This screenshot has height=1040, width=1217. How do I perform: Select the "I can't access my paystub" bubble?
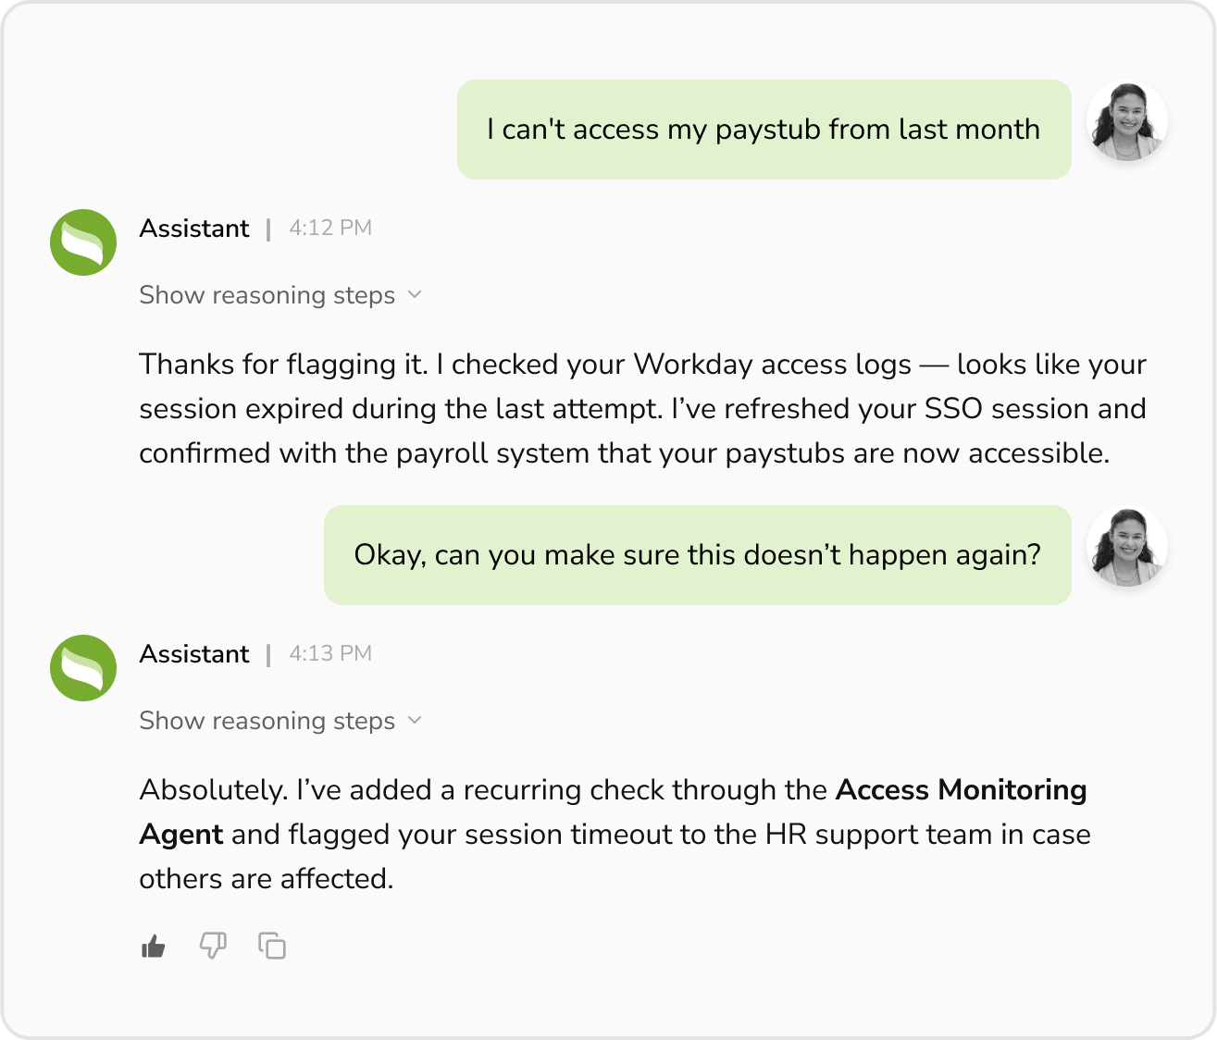[764, 130]
